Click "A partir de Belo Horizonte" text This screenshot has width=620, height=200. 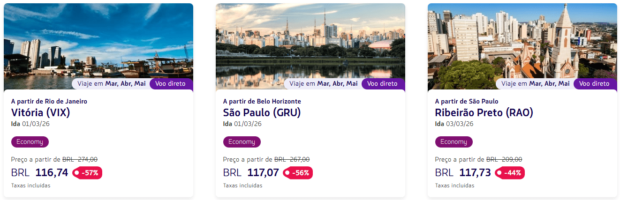[x=262, y=101]
